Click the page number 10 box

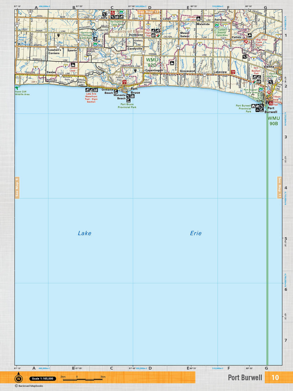click(275, 378)
